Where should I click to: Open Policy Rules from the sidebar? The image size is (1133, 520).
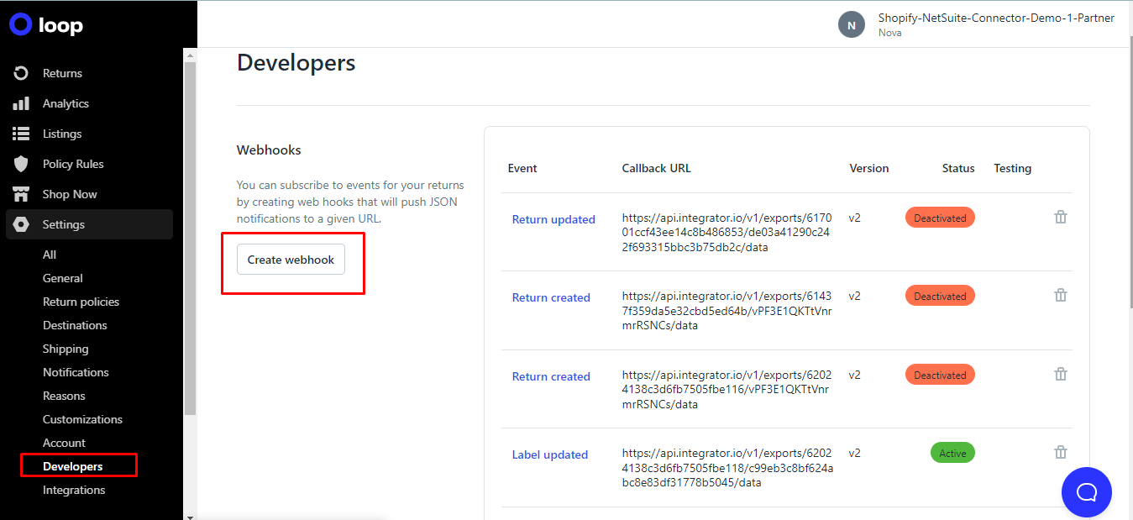[x=20, y=164]
